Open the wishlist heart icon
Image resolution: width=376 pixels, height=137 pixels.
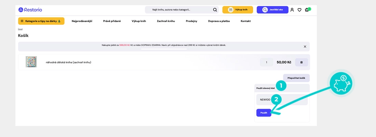coord(299,10)
